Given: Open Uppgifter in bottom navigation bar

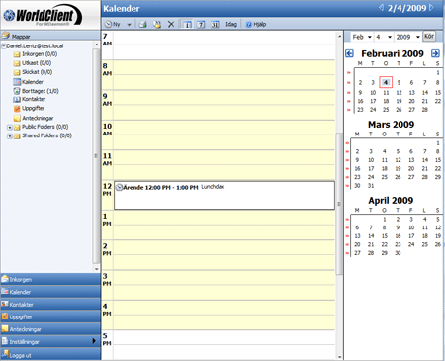Looking at the screenshot, I should tap(50, 316).
